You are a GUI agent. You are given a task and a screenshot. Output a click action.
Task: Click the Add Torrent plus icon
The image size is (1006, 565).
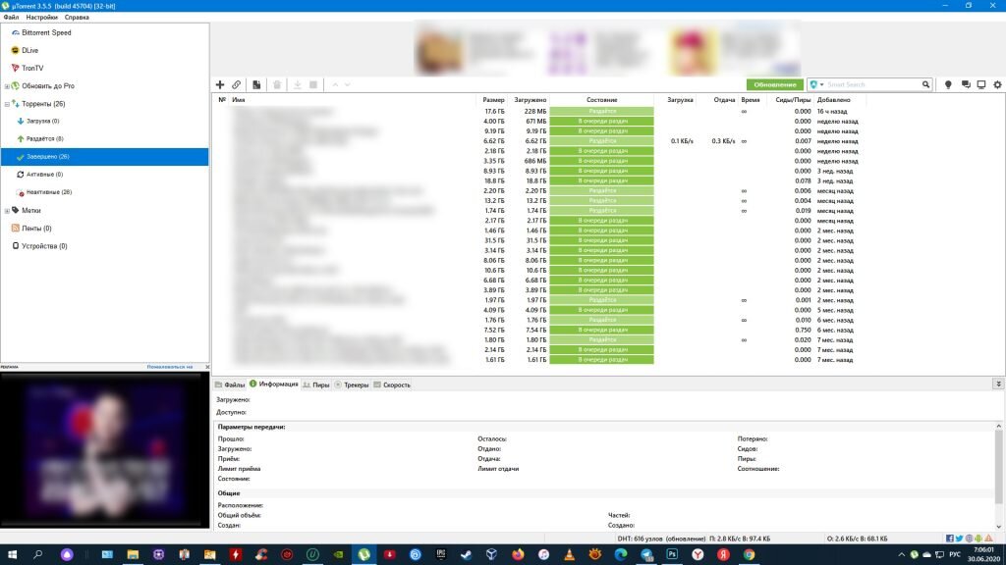220,84
